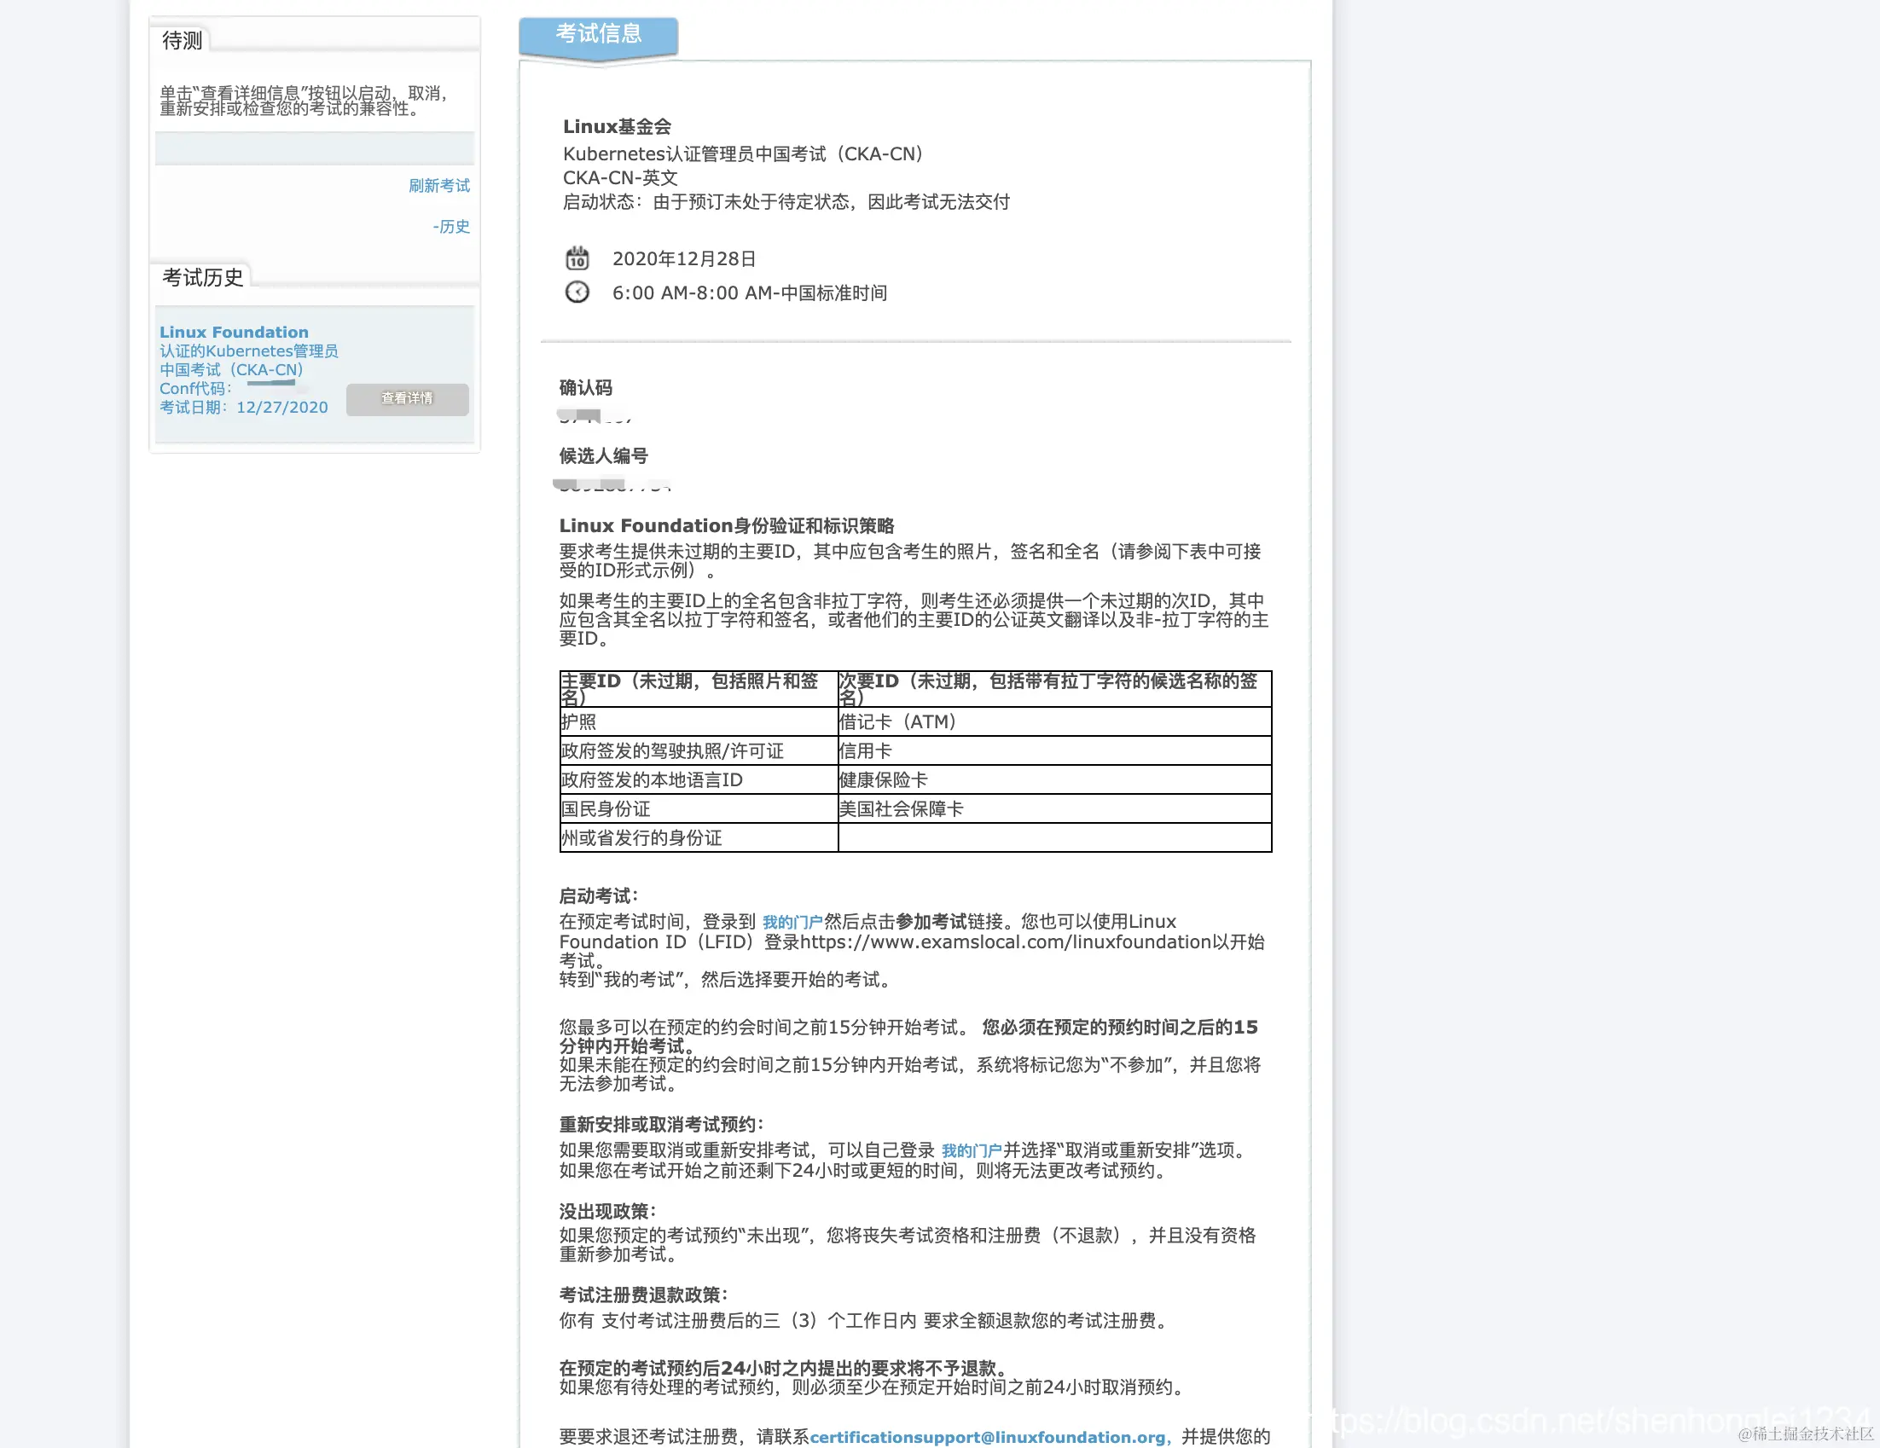Viewport: 1880px width, 1448px height.
Task: Click the 信用卡 cell in the ID table
Action: tap(862, 750)
